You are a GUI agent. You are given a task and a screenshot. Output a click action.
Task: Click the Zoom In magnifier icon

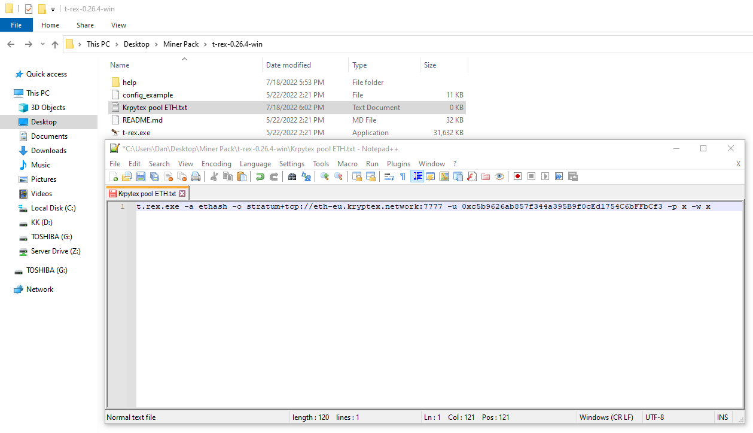[x=324, y=176]
